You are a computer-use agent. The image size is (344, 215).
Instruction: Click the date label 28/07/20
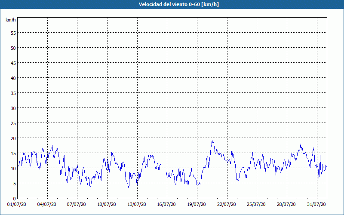286,205
